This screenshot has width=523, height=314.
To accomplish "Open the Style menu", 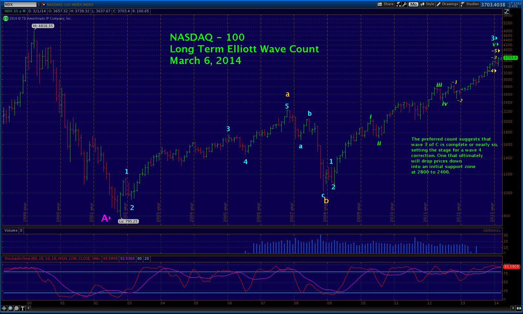I will pos(427,4).
